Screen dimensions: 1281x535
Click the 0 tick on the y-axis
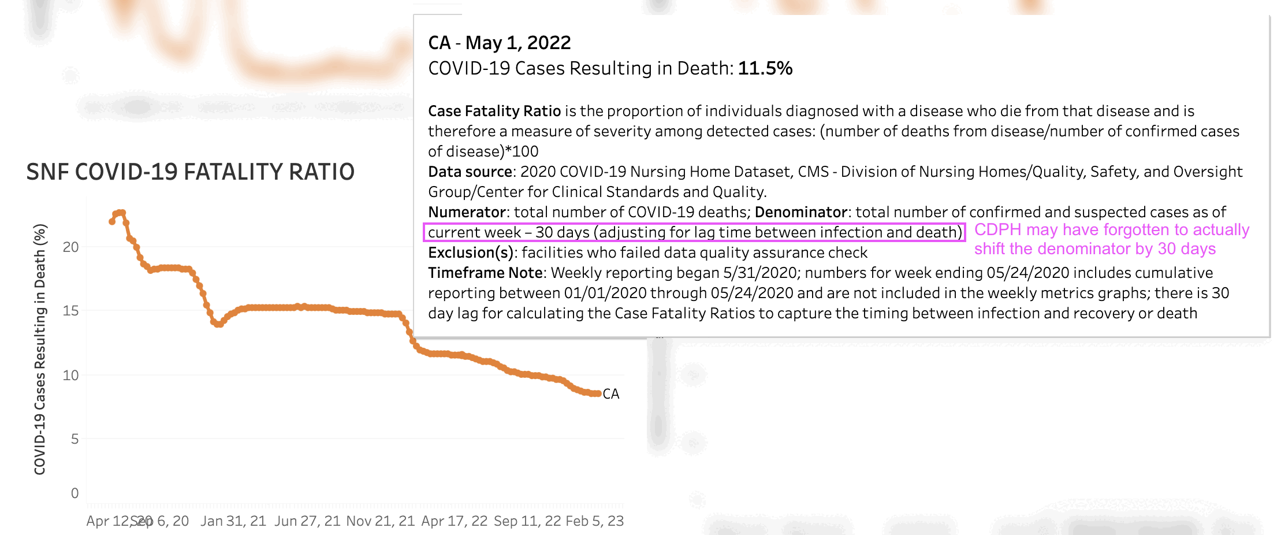[75, 493]
